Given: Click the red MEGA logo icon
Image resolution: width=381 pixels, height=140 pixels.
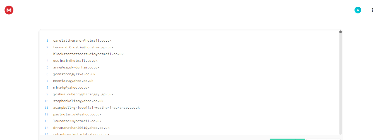Looking at the screenshot, I should pyautogui.click(x=9, y=10).
